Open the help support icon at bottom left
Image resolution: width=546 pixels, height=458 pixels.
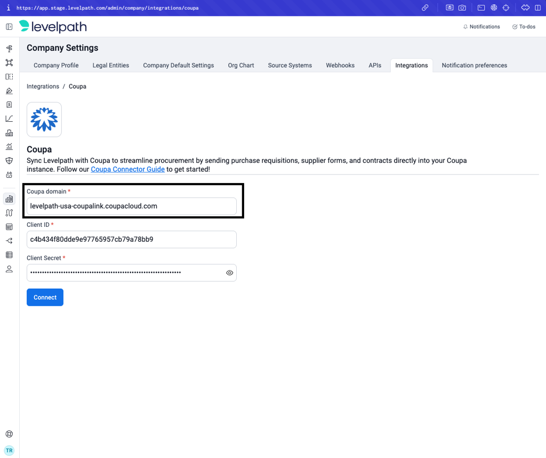[x=9, y=434]
